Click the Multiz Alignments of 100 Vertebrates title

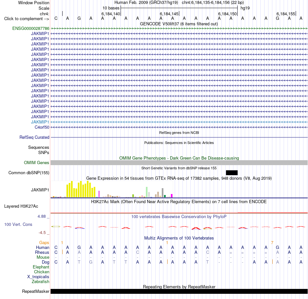point(179,238)
